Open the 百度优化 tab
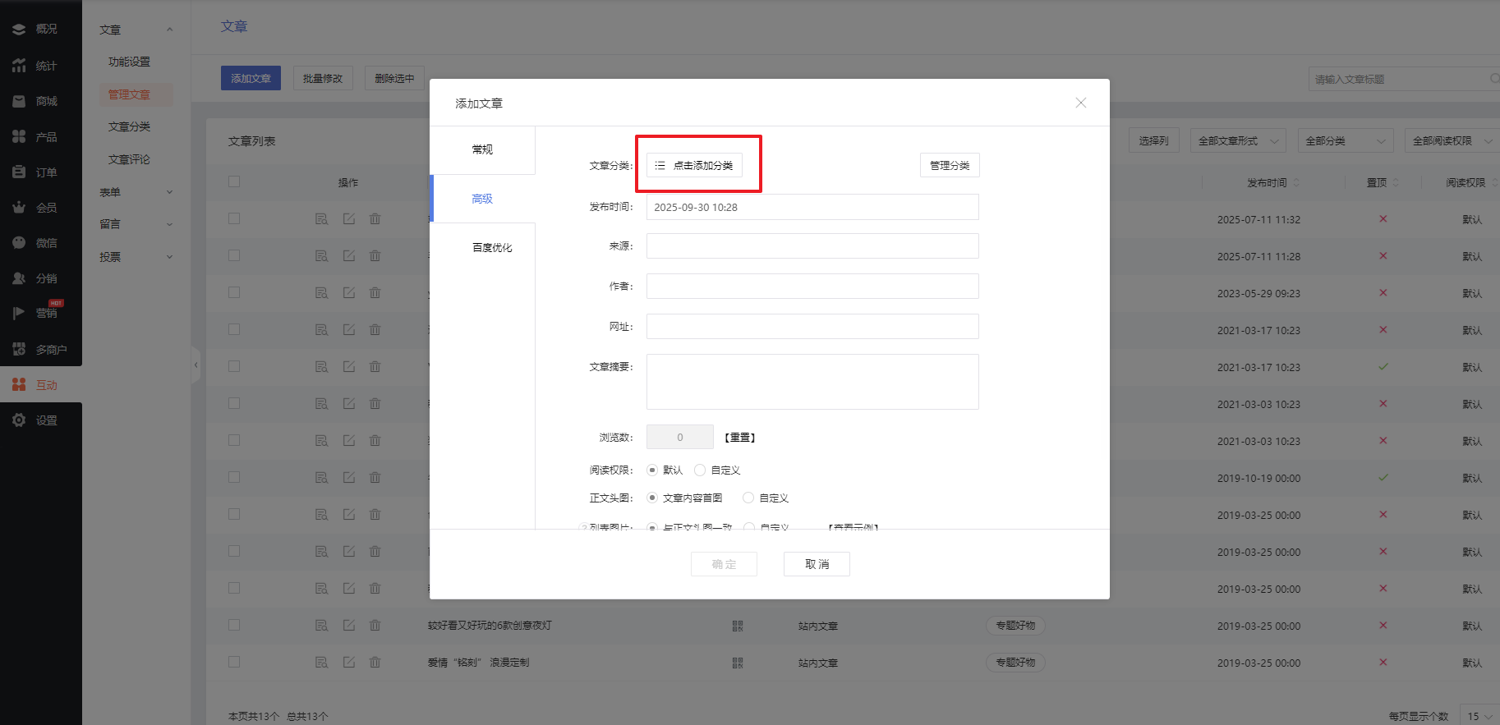 click(x=491, y=248)
